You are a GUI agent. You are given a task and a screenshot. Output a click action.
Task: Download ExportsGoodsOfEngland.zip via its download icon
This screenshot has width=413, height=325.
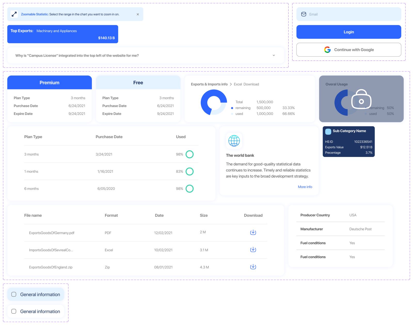253,267
